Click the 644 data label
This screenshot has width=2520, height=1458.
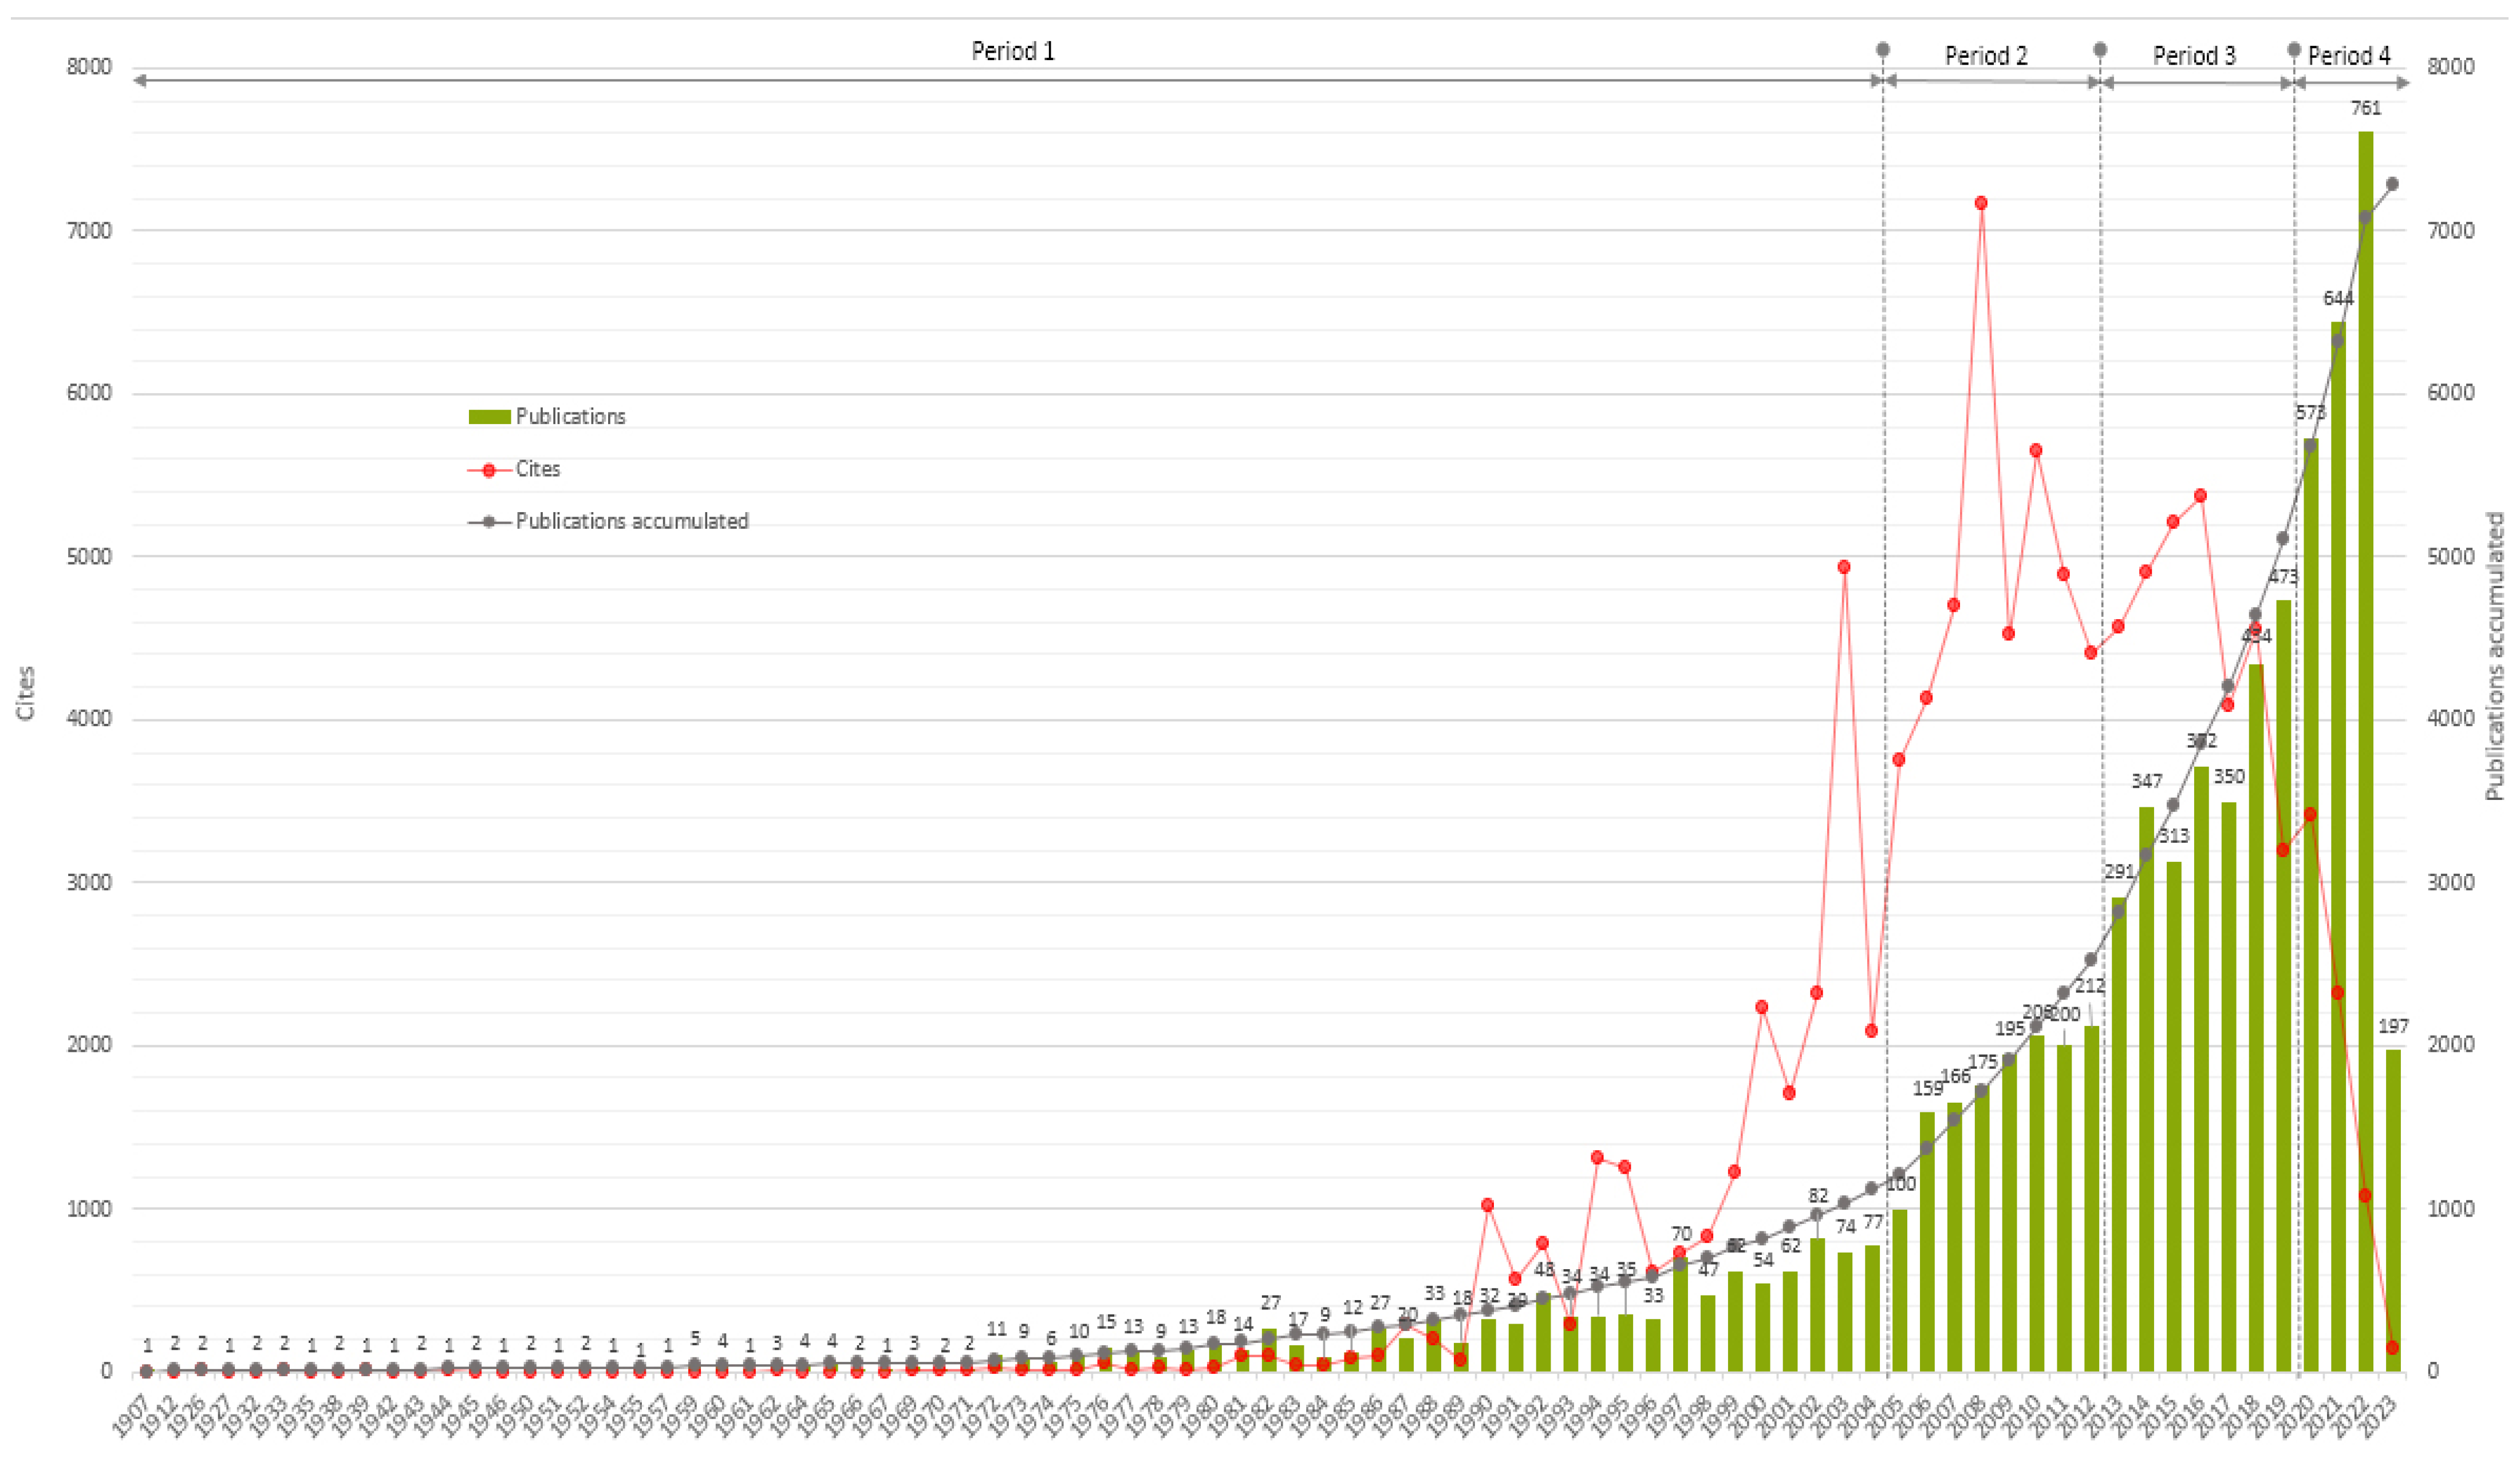click(2338, 299)
